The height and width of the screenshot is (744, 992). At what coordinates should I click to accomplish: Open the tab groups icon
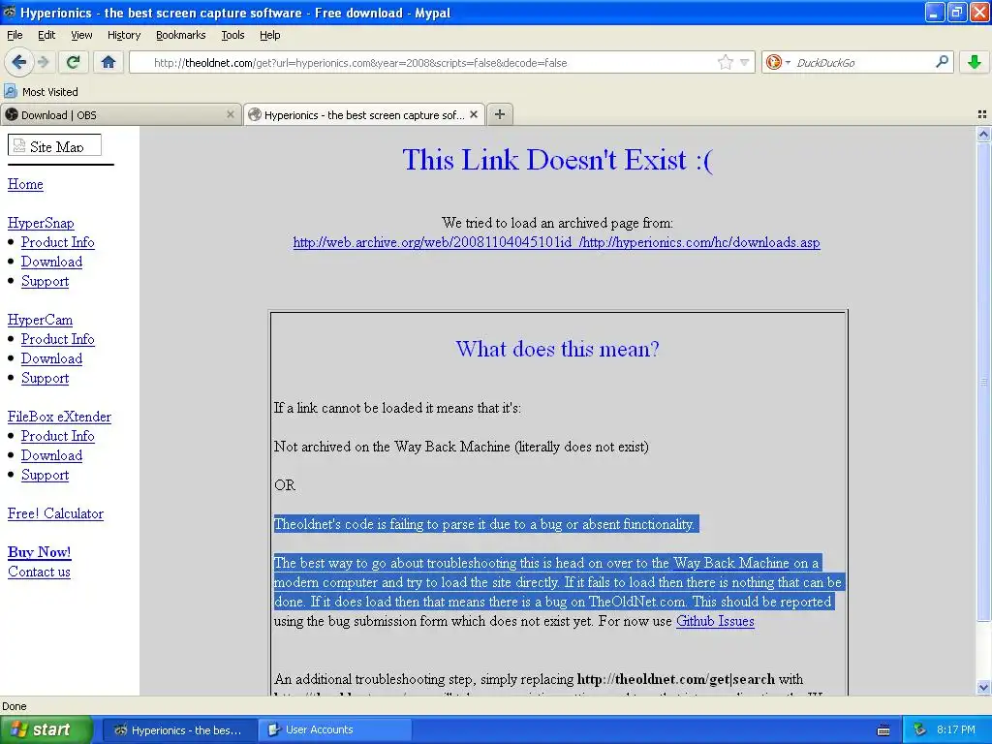[982, 114]
